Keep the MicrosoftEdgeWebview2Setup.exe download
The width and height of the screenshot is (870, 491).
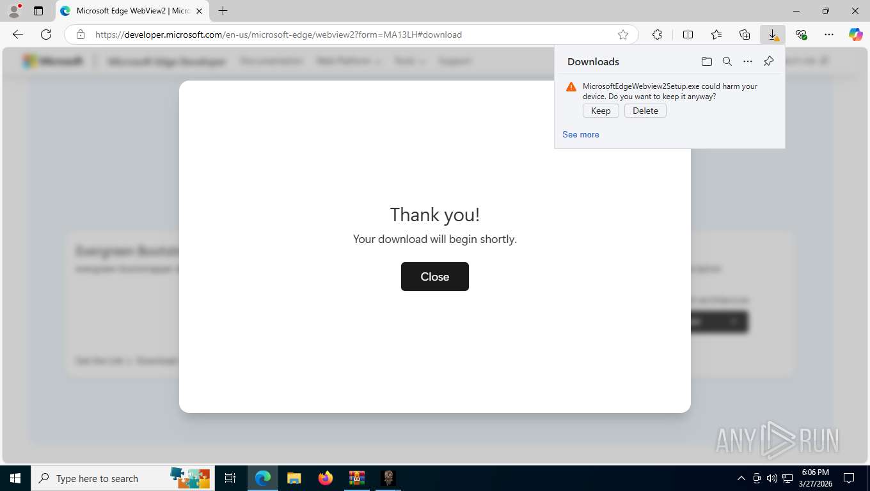[x=601, y=111]
